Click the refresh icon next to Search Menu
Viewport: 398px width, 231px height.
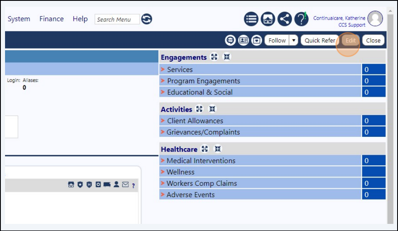click(x=146, y=19)
